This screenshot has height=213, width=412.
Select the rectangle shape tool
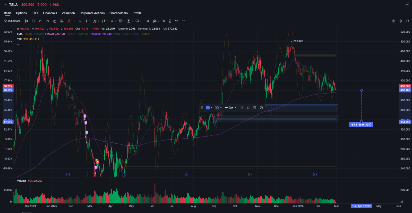tap(103, 21)
